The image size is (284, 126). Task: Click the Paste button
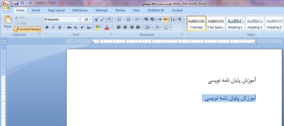point(8,23)
